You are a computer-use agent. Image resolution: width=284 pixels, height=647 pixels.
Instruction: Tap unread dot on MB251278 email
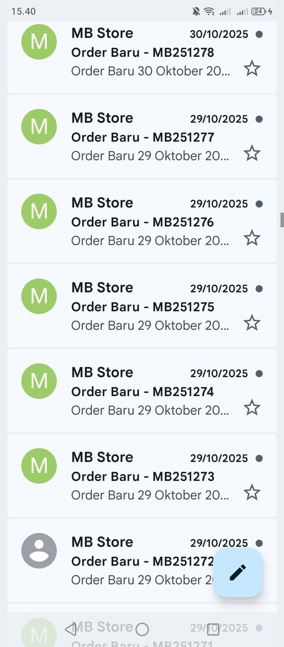(x=259, y=35)
